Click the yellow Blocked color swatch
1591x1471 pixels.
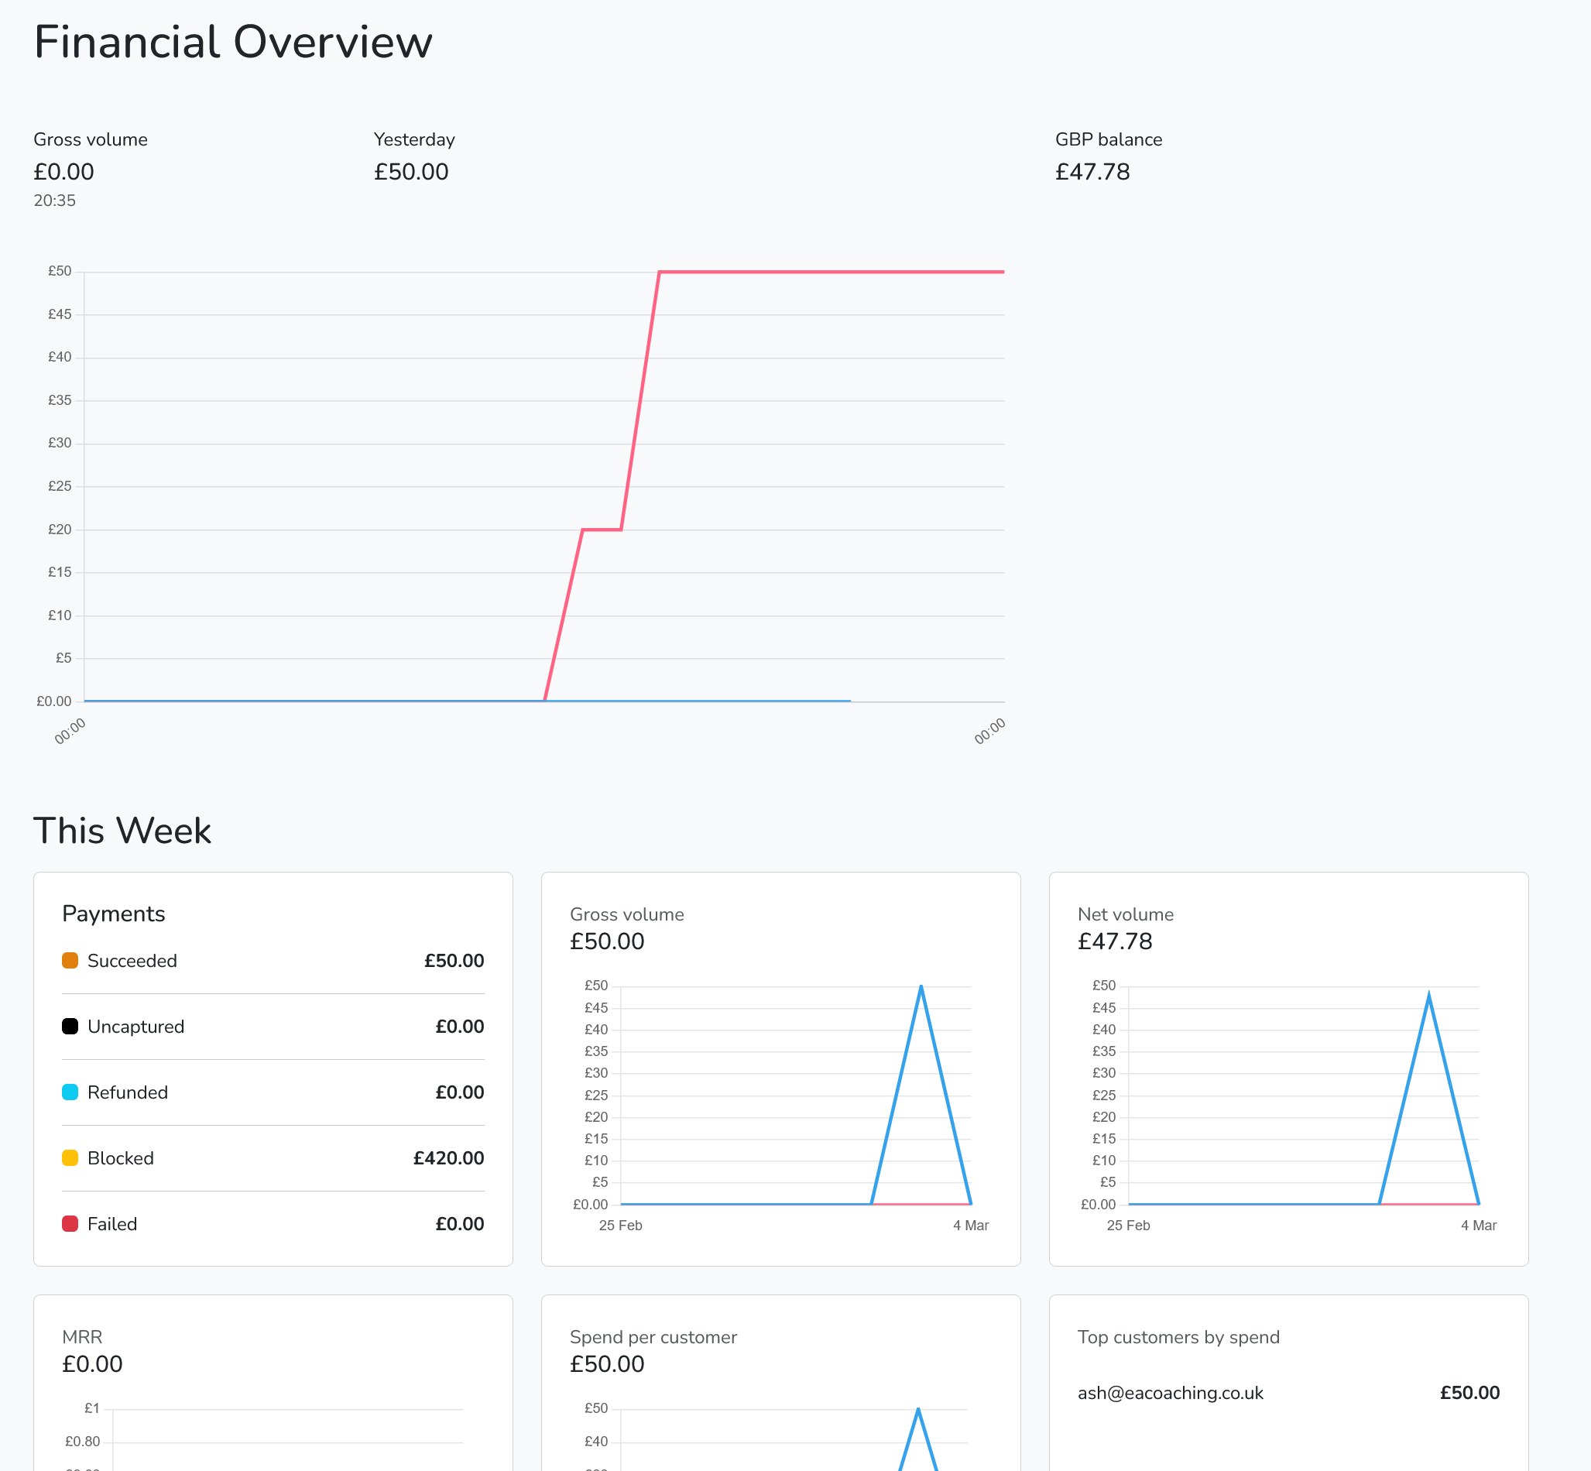70,1158
